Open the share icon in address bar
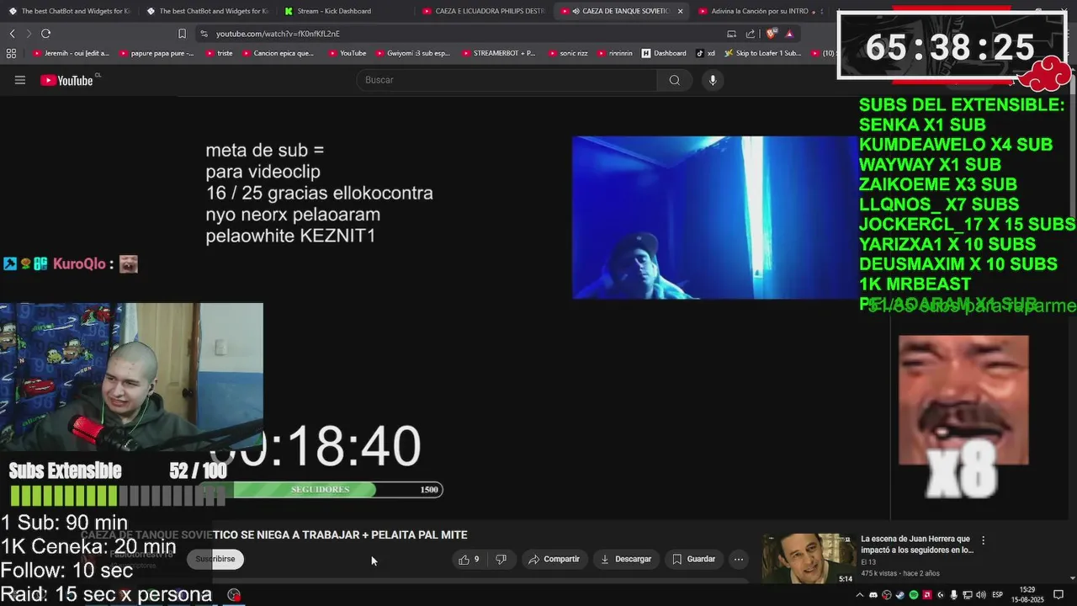Screen dimensions: 1077x606 coord(750,34)
